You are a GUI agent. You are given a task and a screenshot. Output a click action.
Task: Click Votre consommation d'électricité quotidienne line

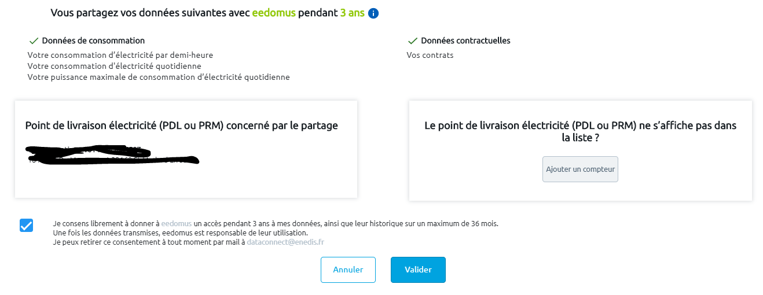[x=115, y=66]
